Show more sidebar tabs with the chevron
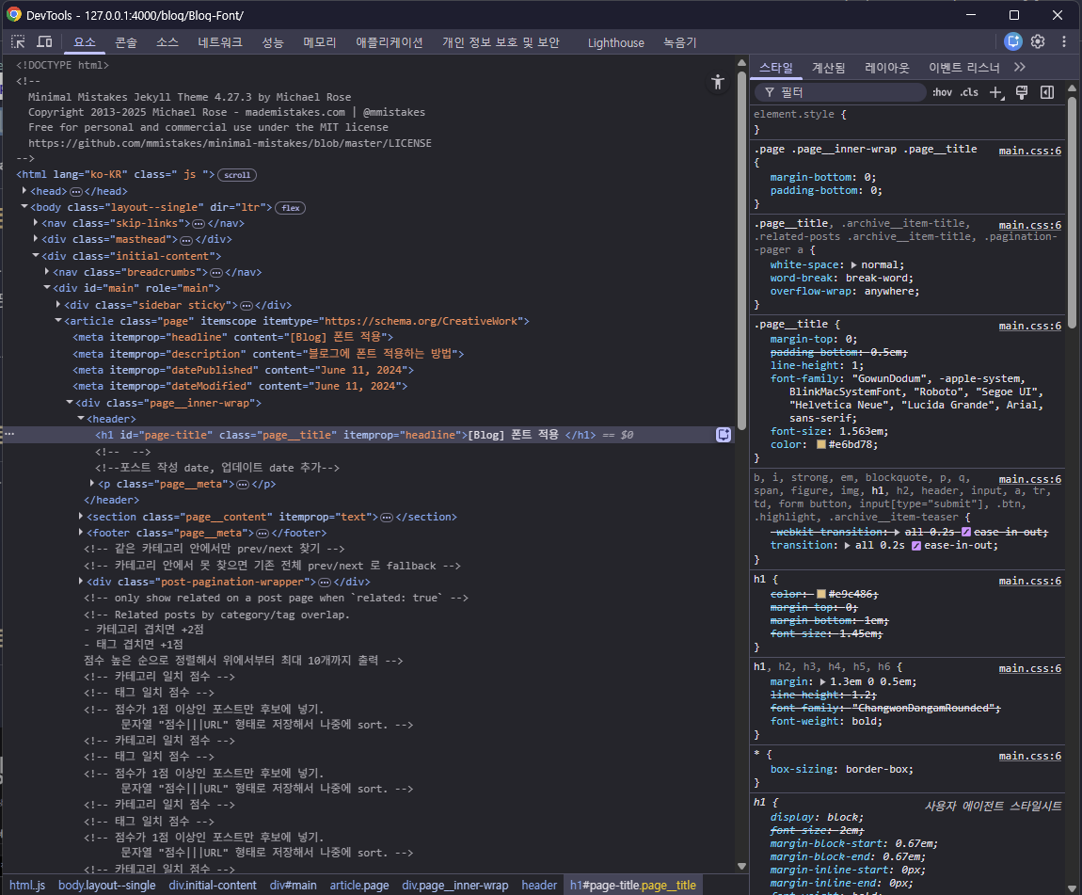1082x895 pixels. pyautogui.click(x=1019, y=68)
